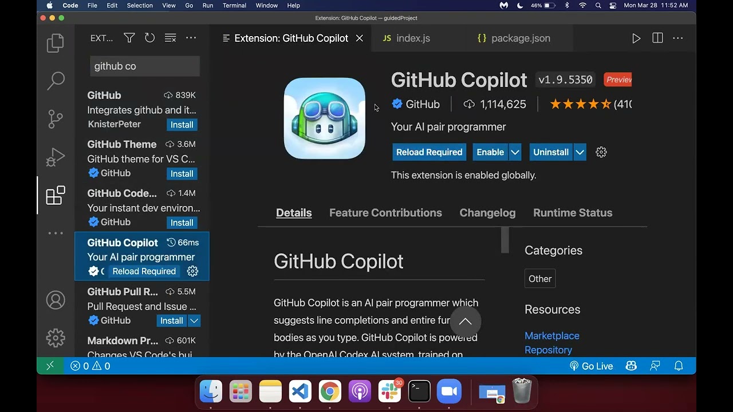Open the Feature Contributions tab

385,213
